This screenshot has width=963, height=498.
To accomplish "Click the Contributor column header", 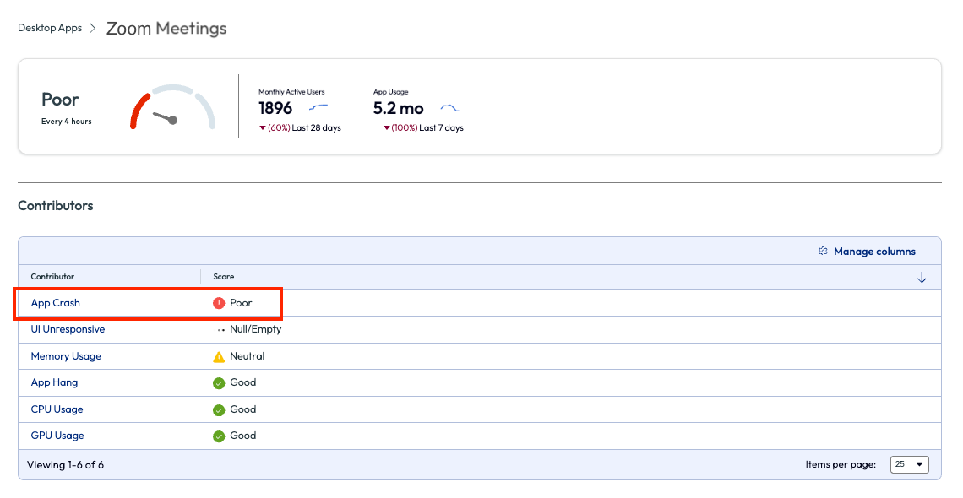I will click(x=52, y=277).
